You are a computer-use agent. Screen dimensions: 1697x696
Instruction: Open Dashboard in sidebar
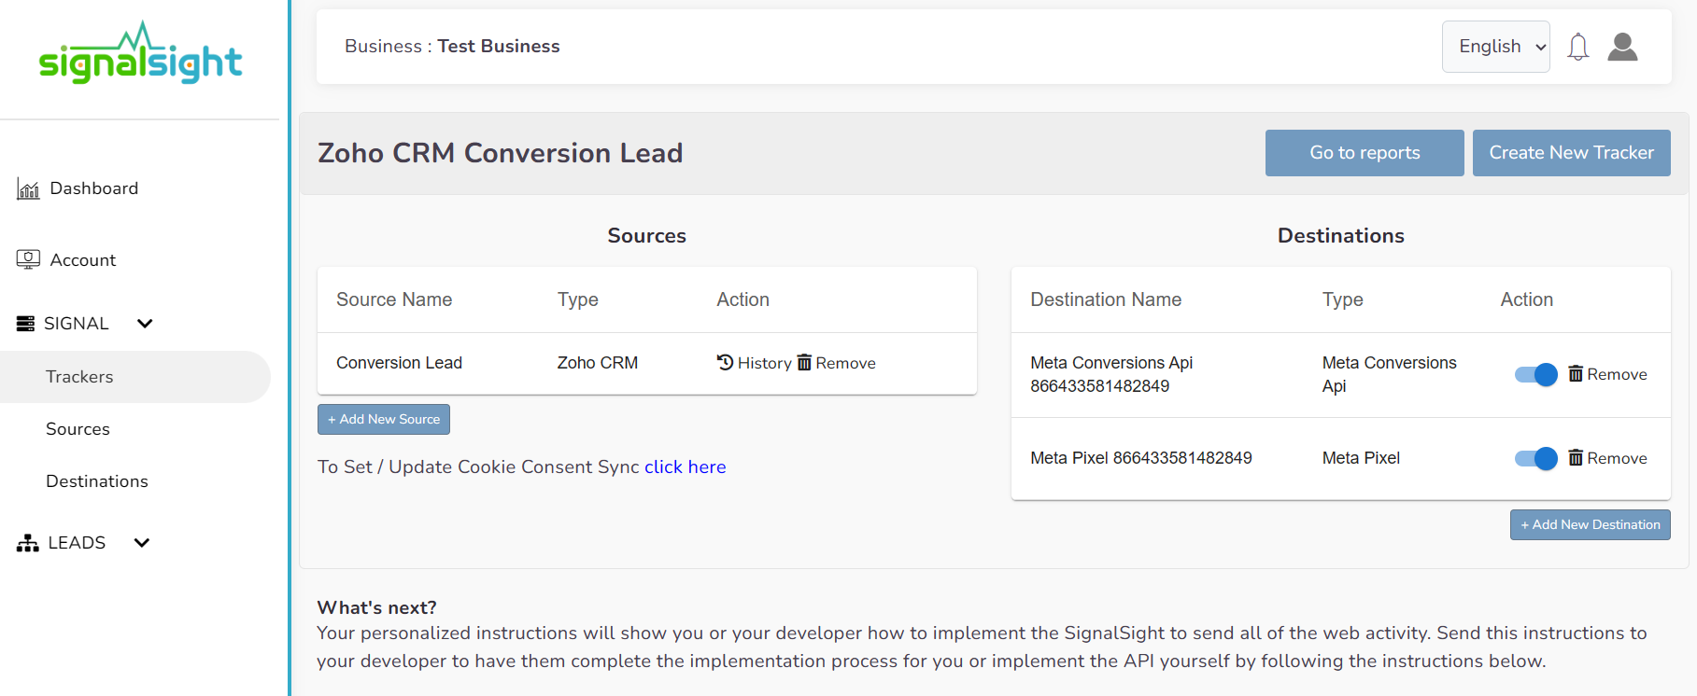(x=93, y=188)
